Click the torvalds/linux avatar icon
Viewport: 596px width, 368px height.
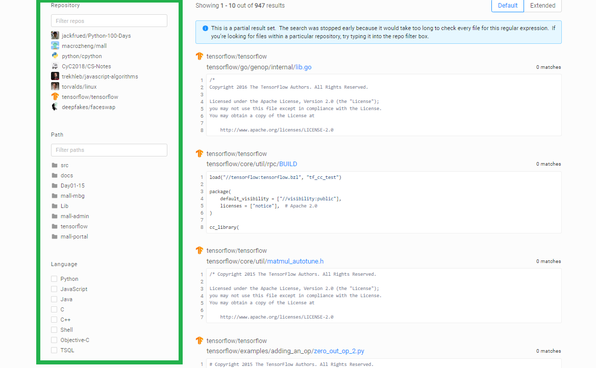point(55,87)
